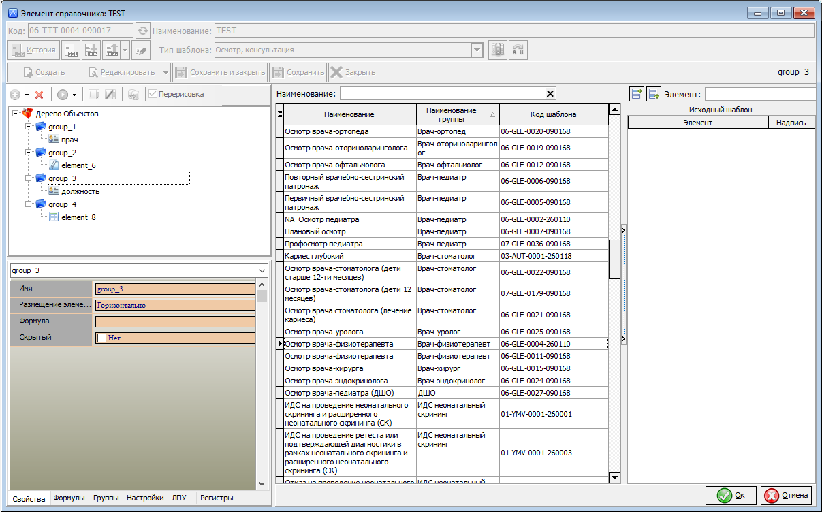This screenshot has height=512, width=822.
Task: Collapse the group_1 tree node
Action: pyautogui.click(x=29, y=127)
